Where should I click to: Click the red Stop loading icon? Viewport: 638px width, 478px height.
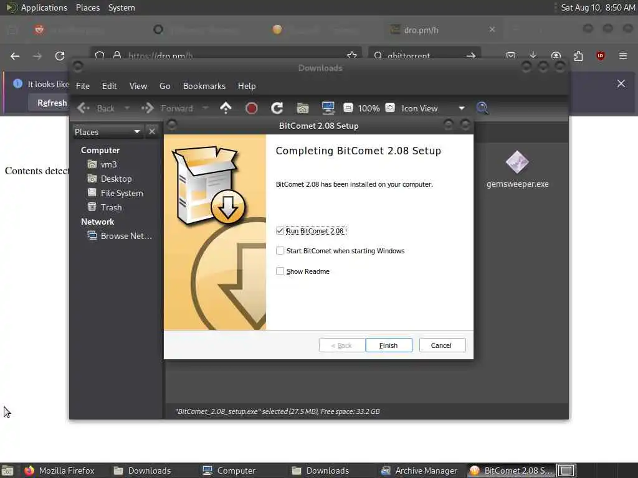click(x=252, y=108)
